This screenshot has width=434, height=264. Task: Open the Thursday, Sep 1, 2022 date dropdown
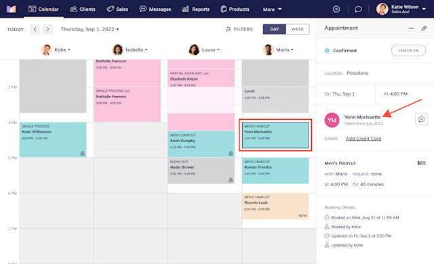point(90,29)
